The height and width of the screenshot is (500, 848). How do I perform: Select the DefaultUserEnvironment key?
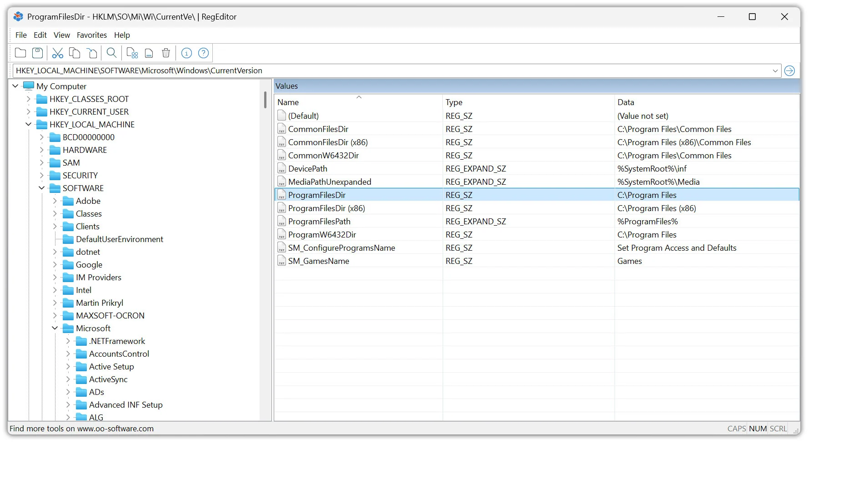click(120, 239)
